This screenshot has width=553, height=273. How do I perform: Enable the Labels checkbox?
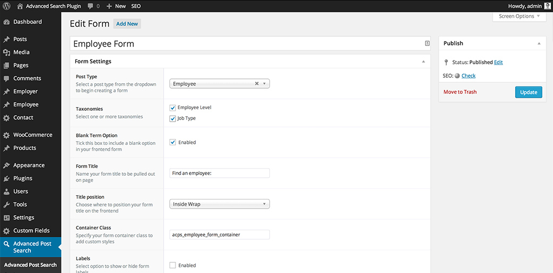tap(172, 265)
